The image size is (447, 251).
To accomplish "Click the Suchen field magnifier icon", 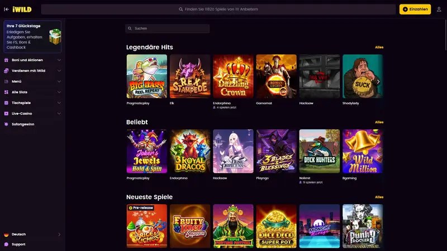I will click(x=130, y=28).
